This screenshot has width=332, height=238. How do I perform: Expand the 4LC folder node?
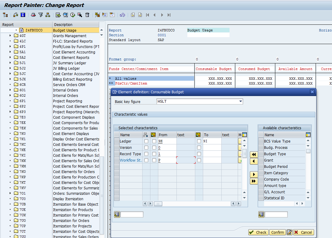click(10, 41)
